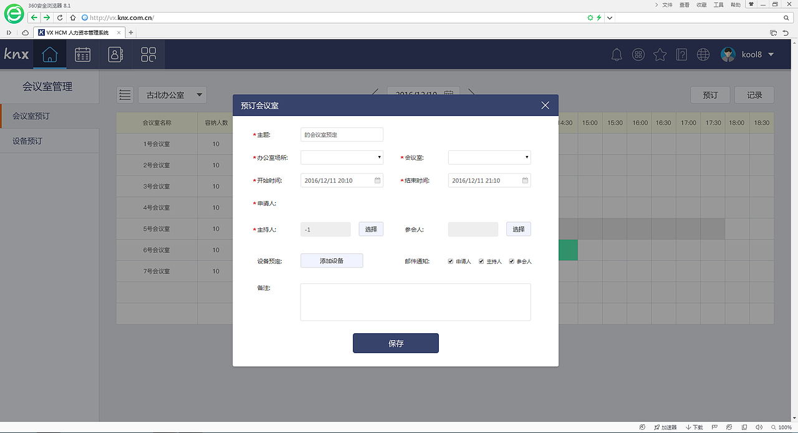Click the subject input field
The width and height of the screenshot is (798, 433).
pyautogui.click(x=342, y=134)
